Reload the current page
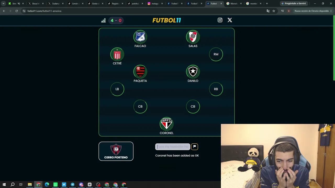Viewport: 335px width, 188px height. (16, 11)
